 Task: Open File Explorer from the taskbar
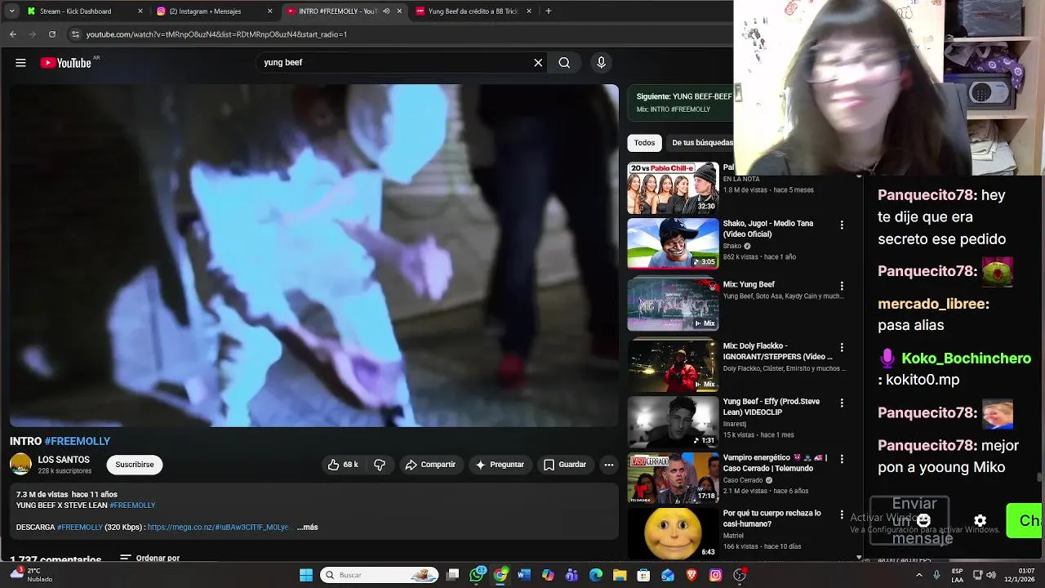(x=620, y=575)
